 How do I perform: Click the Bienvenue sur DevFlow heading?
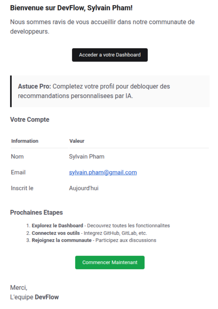click(x=71, y=8)
